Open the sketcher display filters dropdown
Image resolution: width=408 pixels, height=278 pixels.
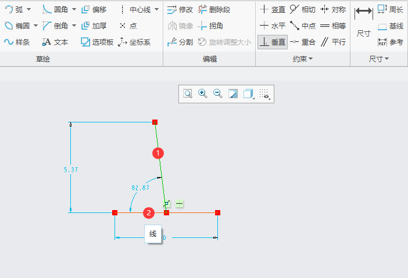coord(264,94)
